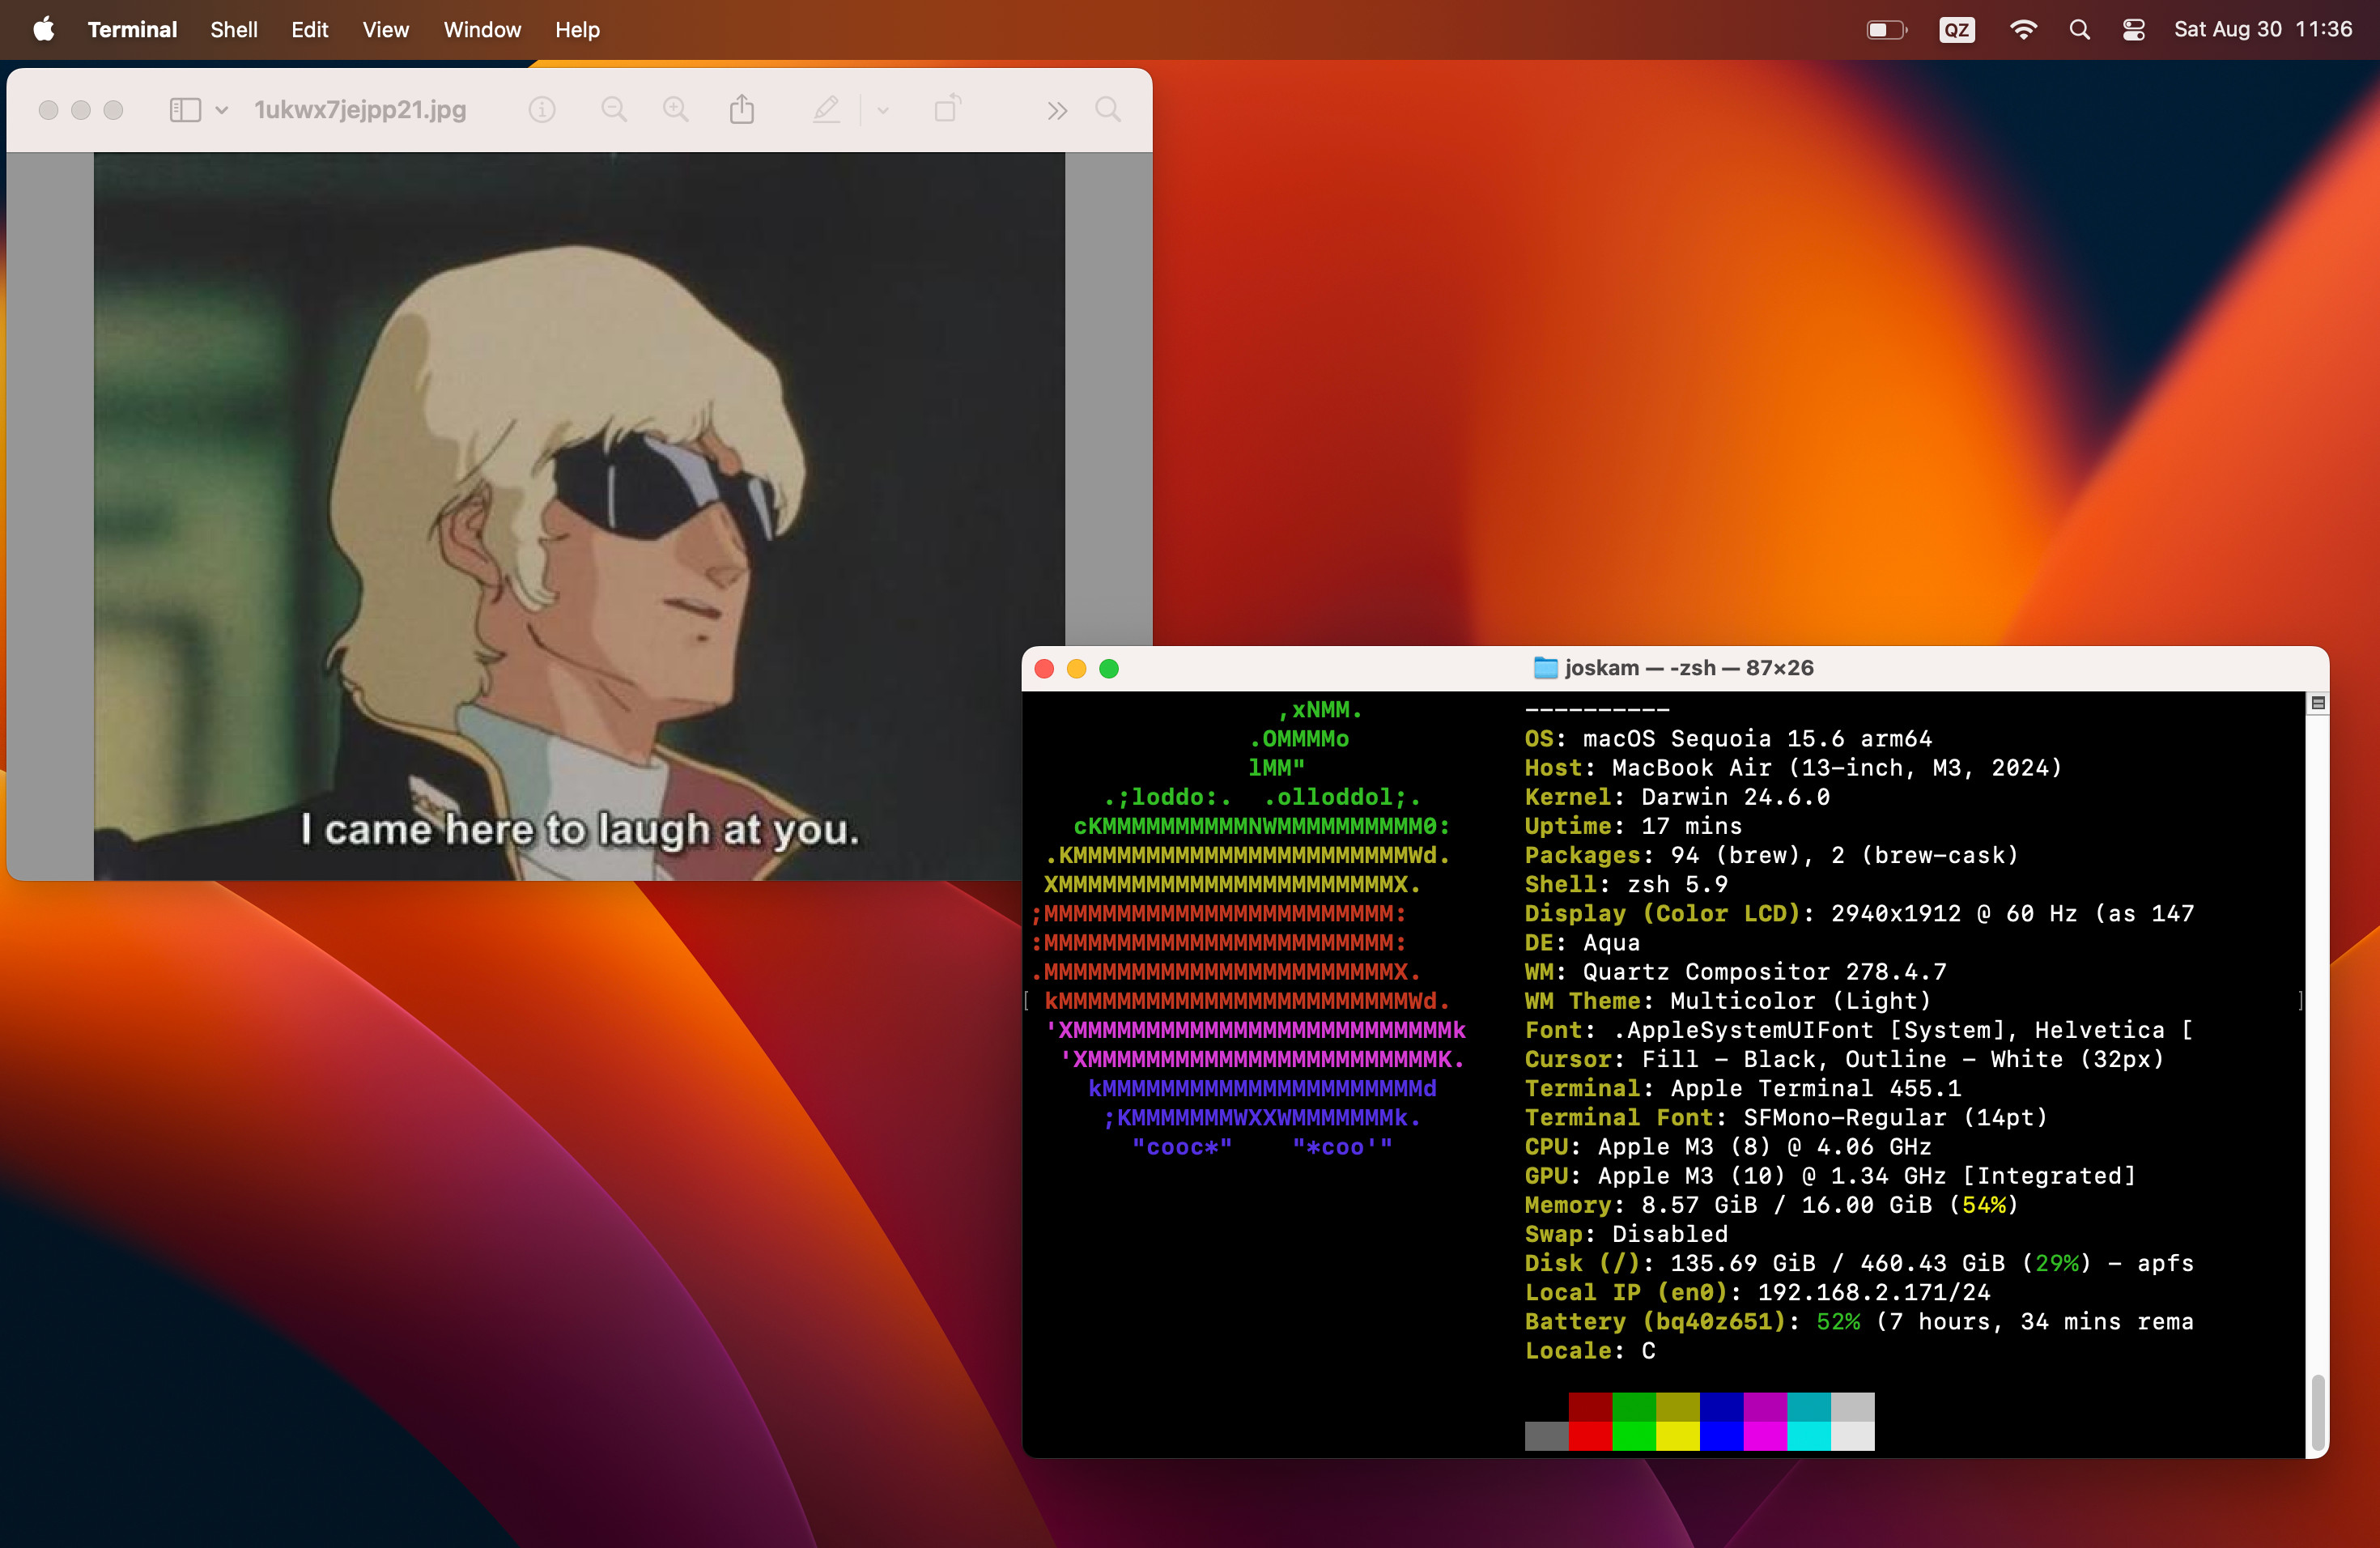Open the Apple menu
2380x1548 pixels.
(x=43, y=29)
